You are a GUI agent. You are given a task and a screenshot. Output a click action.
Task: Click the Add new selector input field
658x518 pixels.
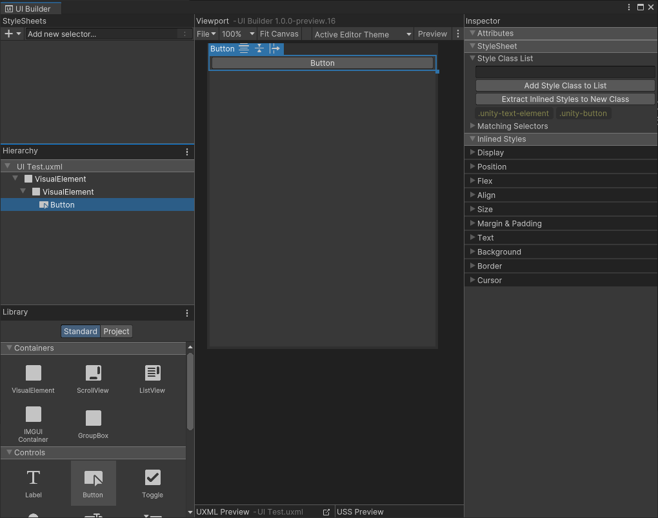(103, 34)
